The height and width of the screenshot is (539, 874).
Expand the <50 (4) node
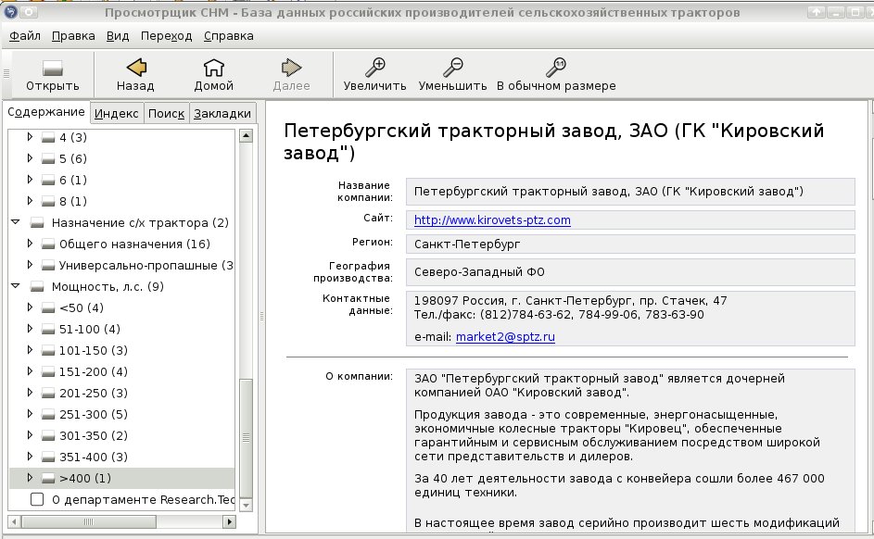30,307
